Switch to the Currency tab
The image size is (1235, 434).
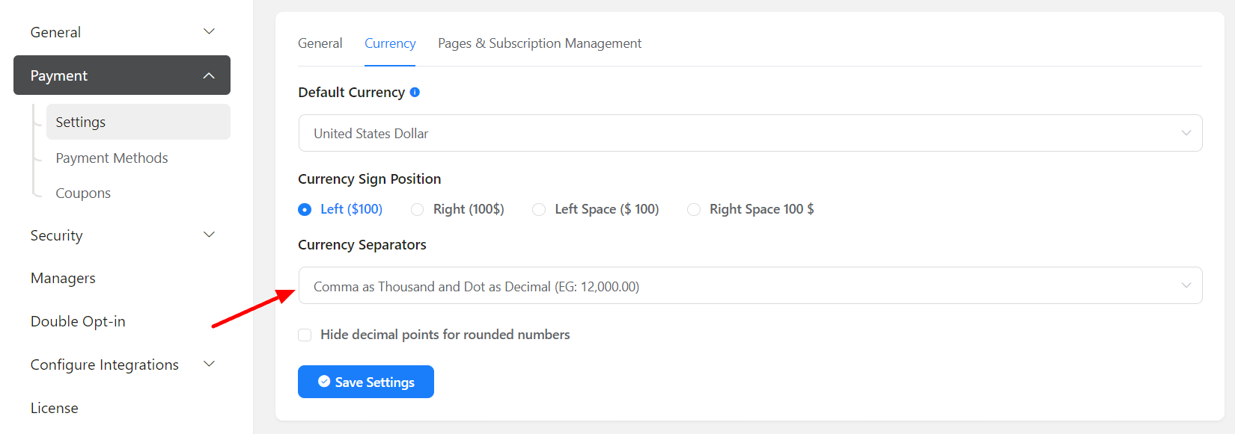click(x=390, y=43)
